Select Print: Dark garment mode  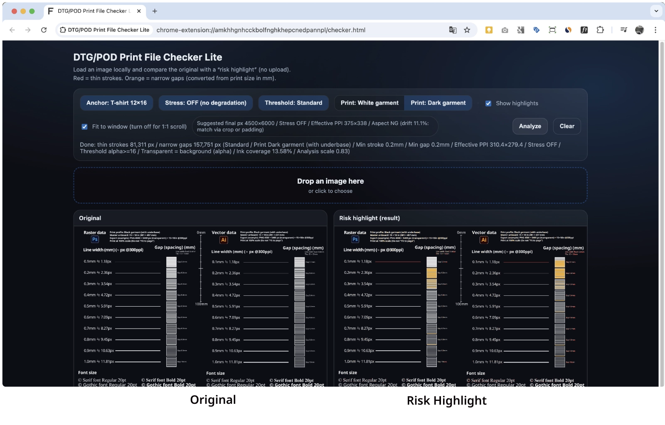(438, 103)
